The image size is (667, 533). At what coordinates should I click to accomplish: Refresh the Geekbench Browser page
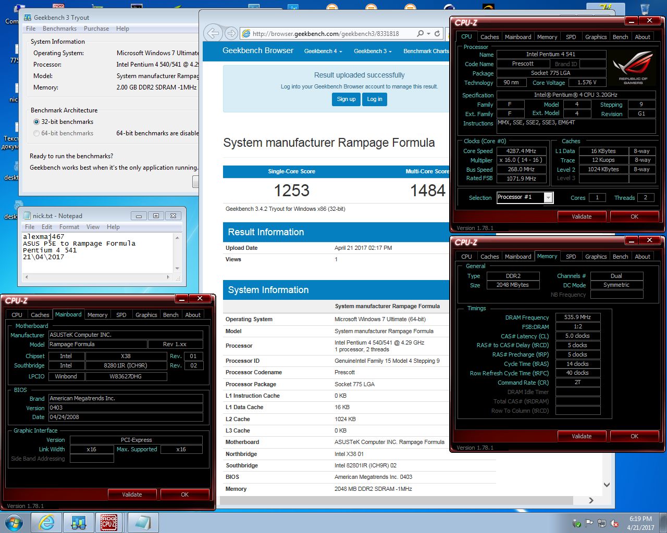coord(437,33)
